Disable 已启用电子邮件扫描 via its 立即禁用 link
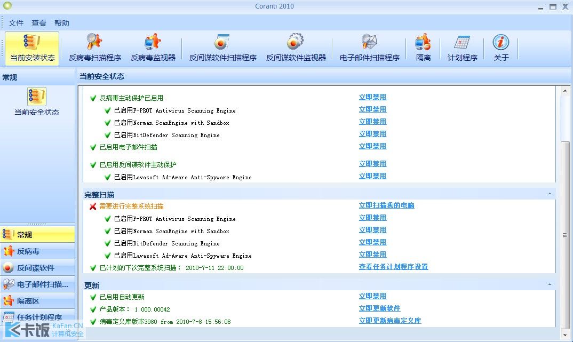Screen dimensions: 573x342 (372, 146)
